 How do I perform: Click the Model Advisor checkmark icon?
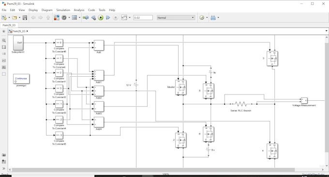(x=202, y=17)
